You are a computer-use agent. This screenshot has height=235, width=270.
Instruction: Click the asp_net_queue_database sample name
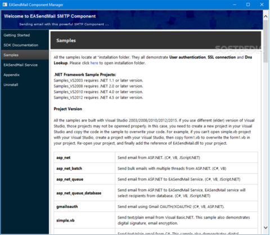[79, 193]
